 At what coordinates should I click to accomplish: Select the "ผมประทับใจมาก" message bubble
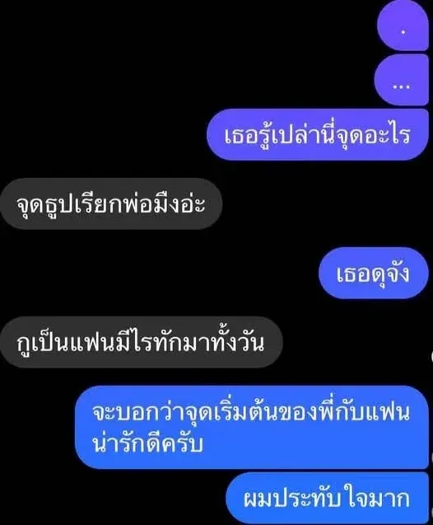[x=328, y=499]
